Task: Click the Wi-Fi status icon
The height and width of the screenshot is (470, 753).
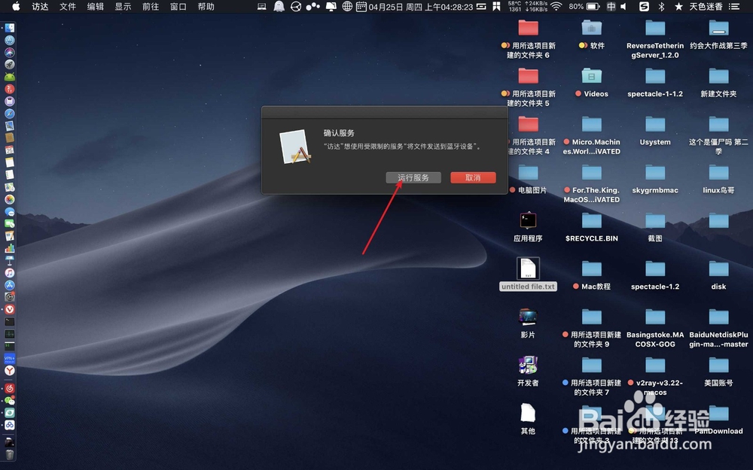Action: click(556, 6)
